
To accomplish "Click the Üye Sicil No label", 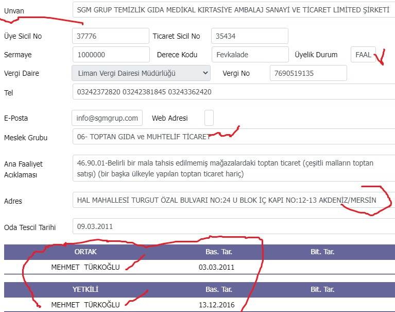I will [23, 36].
